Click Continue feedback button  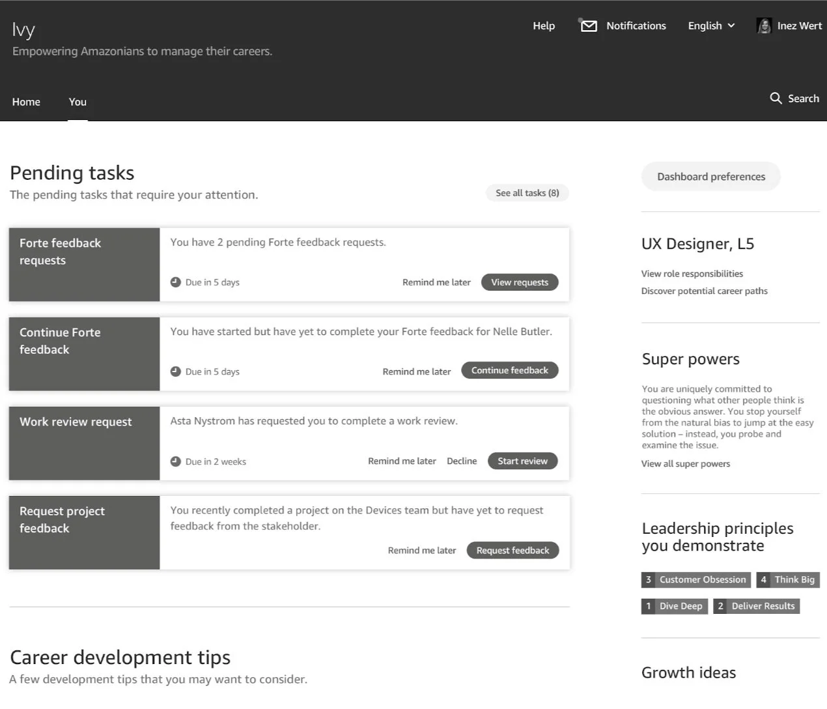tap(510, 370)
